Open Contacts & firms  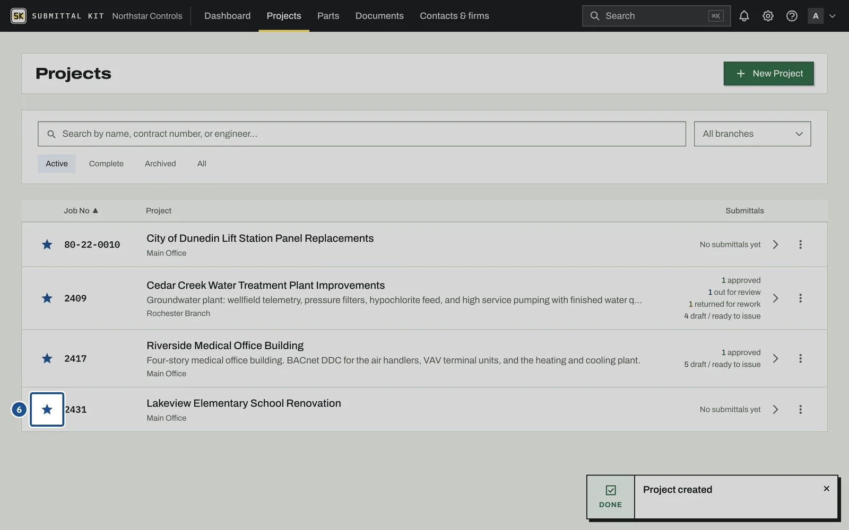click(454, 16)
